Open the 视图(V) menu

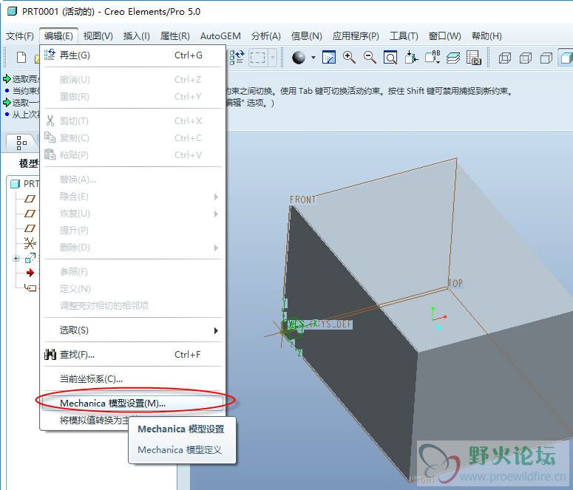click(98, 36)
